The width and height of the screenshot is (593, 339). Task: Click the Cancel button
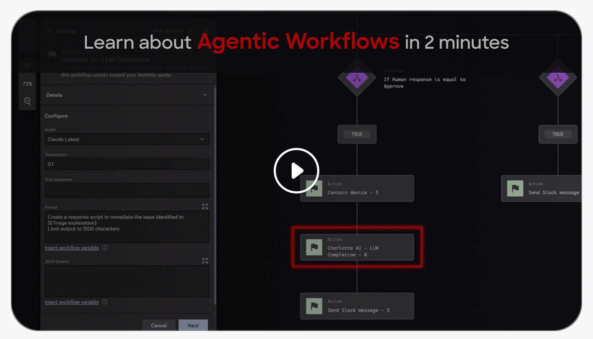(x=159, y=325)
